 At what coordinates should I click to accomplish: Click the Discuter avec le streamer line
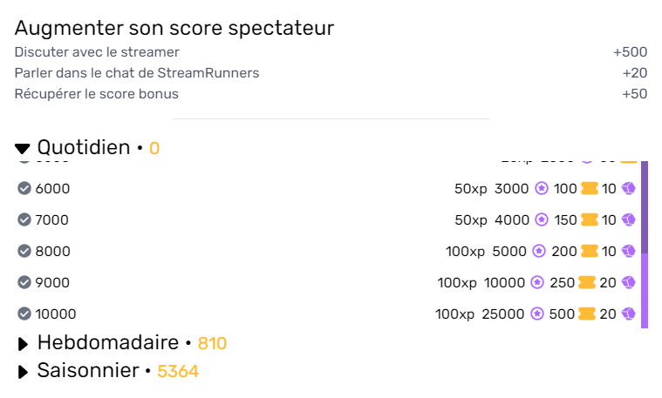click(331, 52)
